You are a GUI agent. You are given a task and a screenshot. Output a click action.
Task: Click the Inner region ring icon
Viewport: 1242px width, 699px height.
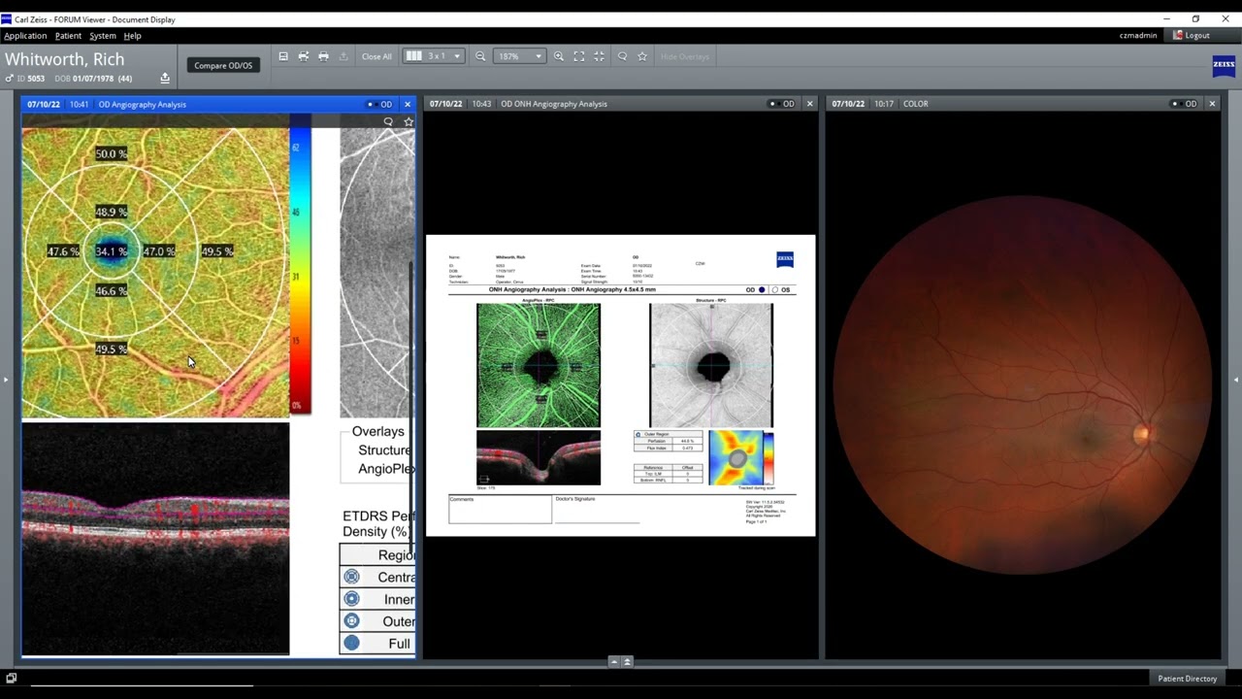point(351,599)
